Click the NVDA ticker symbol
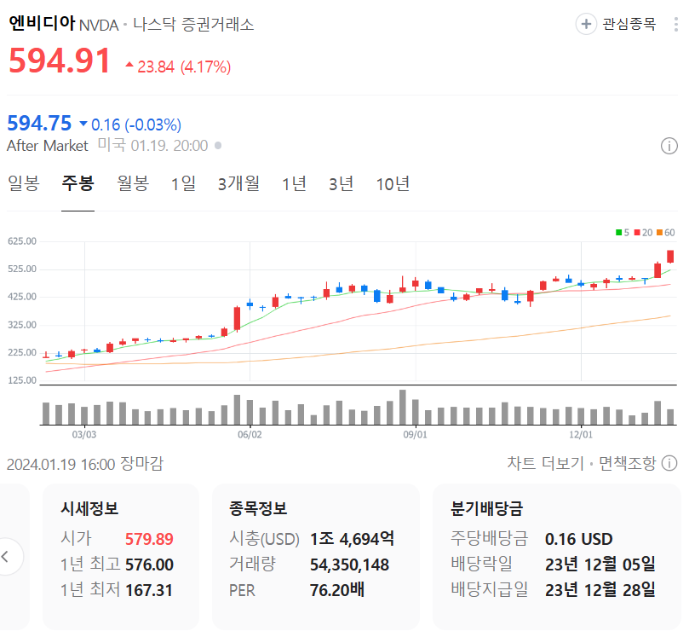This screenshot has height=637, width=689. pos(99,25)
